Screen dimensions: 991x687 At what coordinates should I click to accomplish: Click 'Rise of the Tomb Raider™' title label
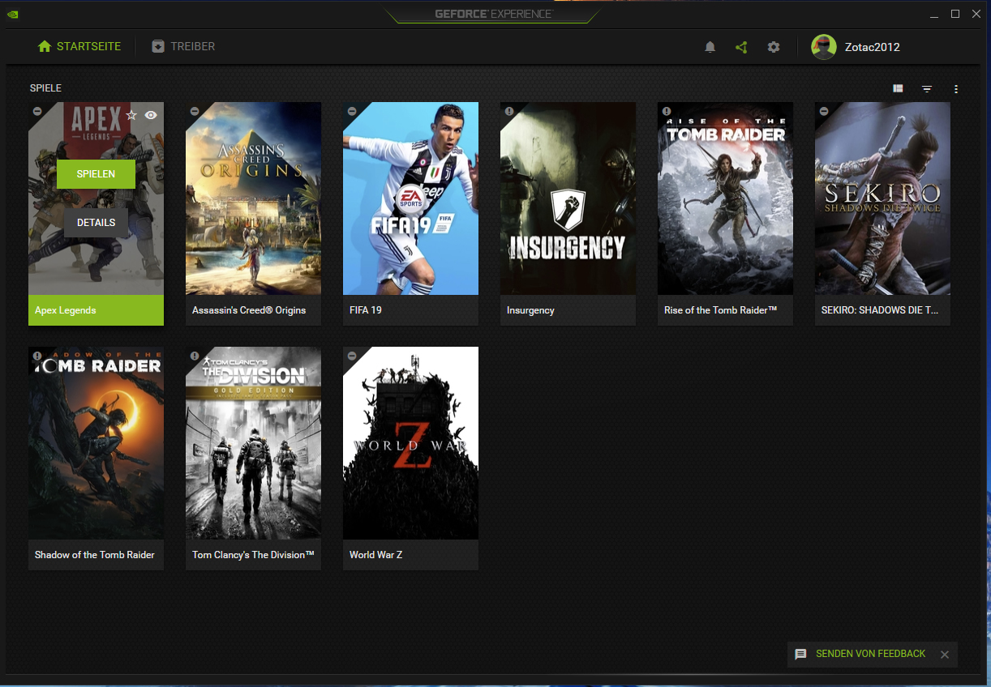click(721, 310)
